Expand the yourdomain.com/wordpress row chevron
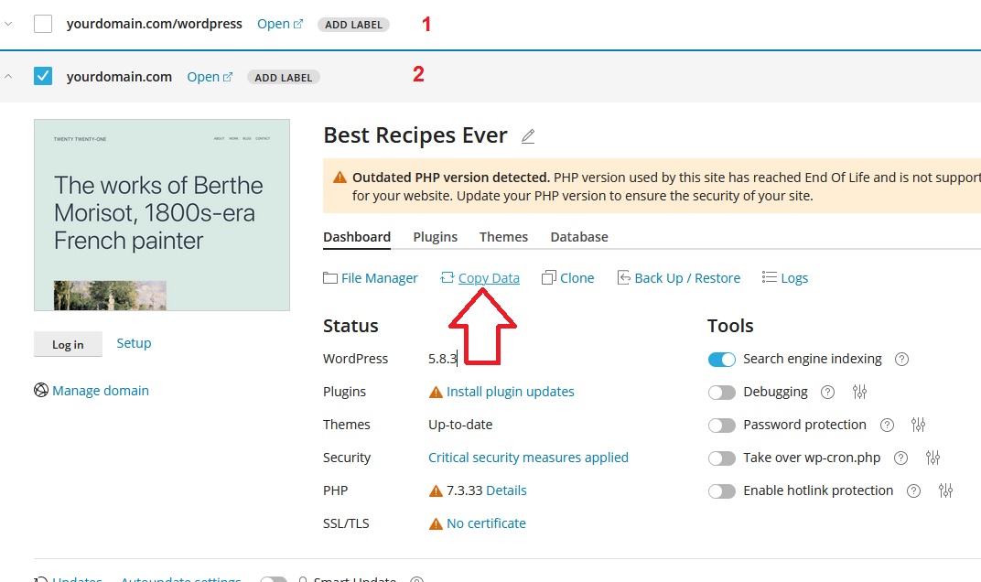The height and width of the screenshot is (582, 981). point(9,25)
